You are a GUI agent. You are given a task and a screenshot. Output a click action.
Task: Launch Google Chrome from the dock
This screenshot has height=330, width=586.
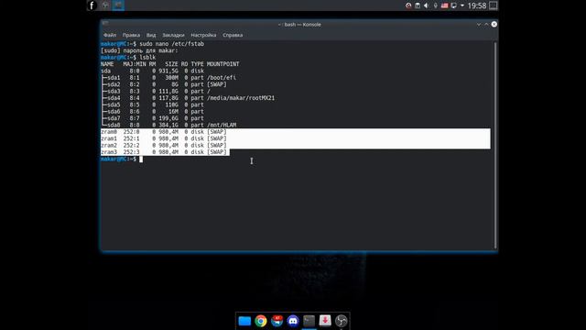(x=261, y=321)
